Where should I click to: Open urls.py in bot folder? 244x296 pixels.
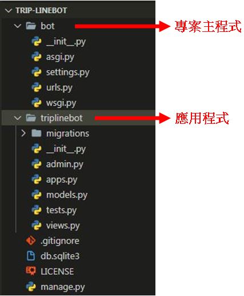click(59, 88)
